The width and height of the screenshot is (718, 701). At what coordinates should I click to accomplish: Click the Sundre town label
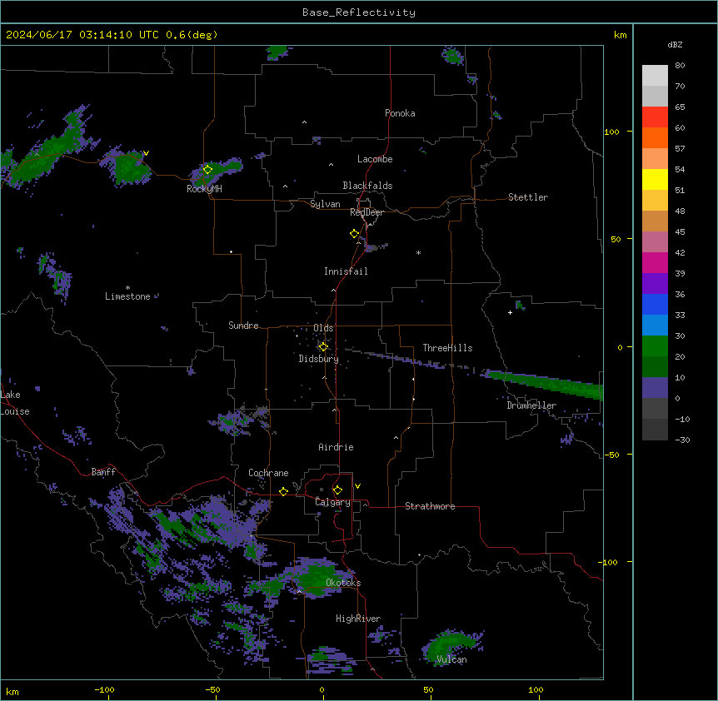(x=243, y=326)
